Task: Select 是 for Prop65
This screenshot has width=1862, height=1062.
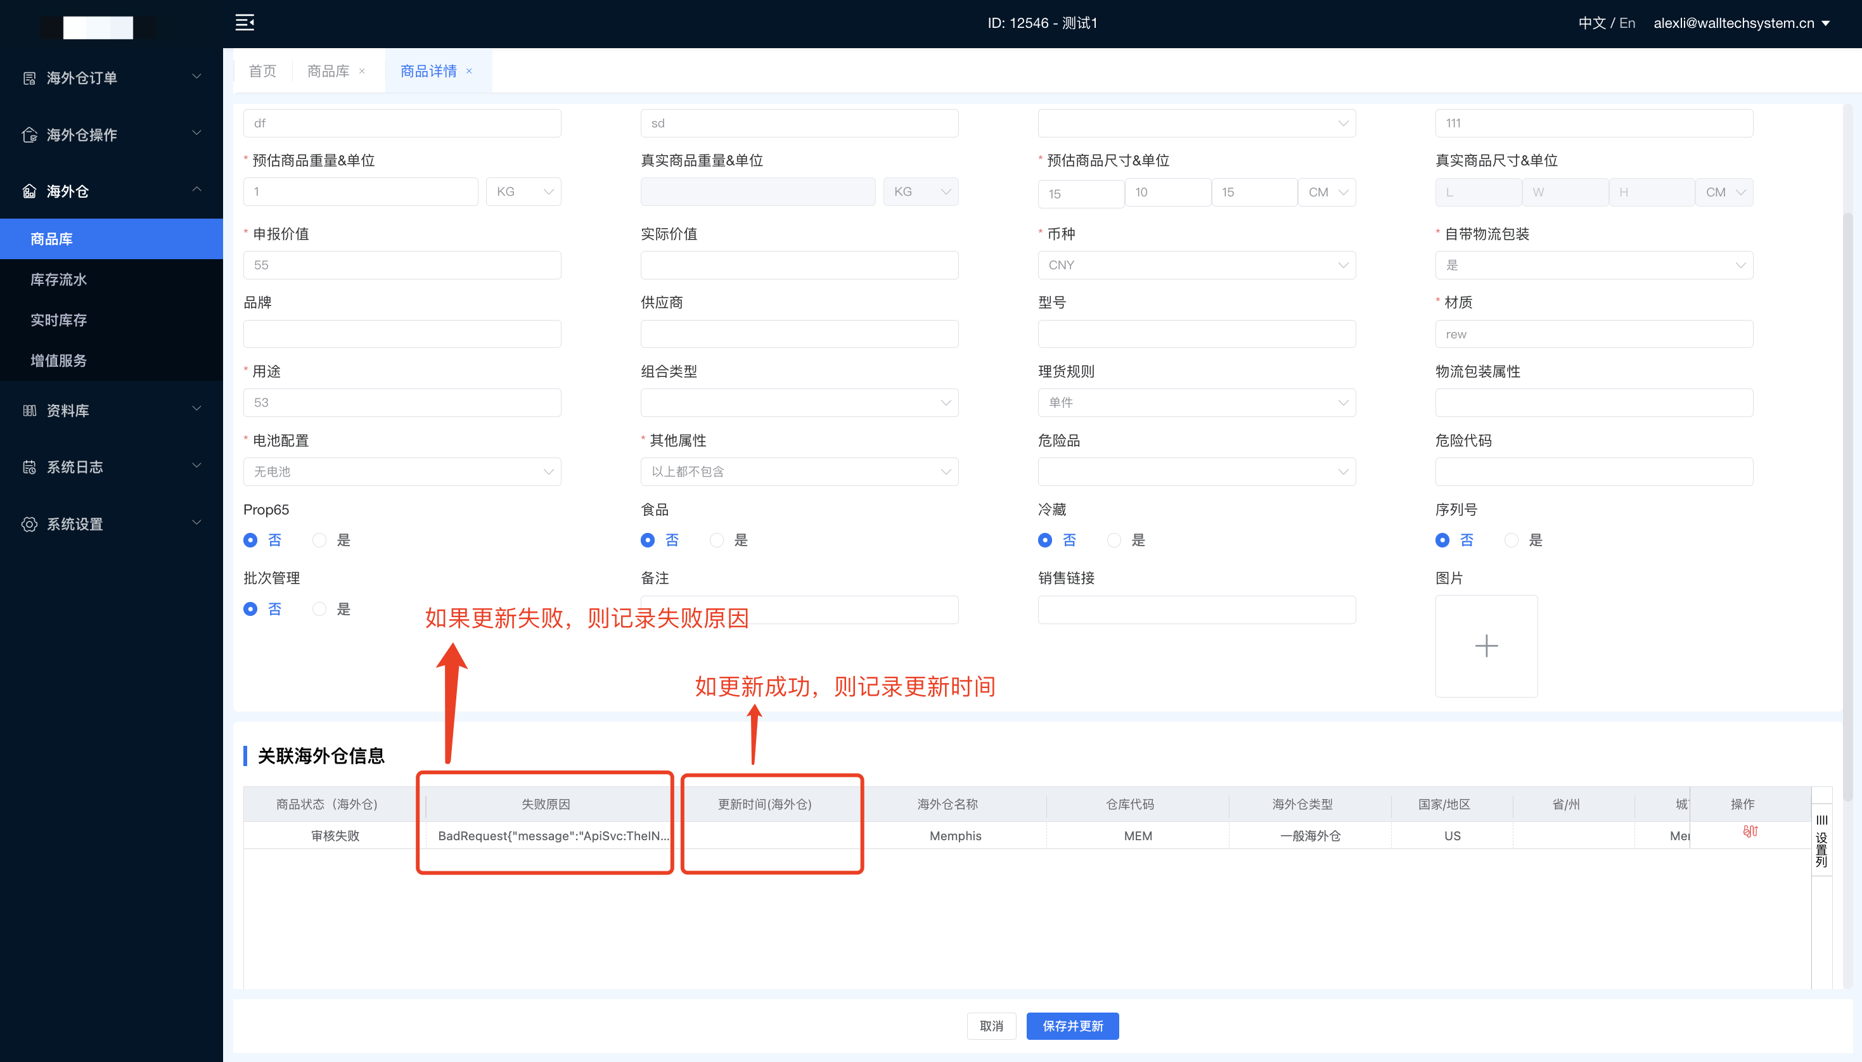Action: 319,541
